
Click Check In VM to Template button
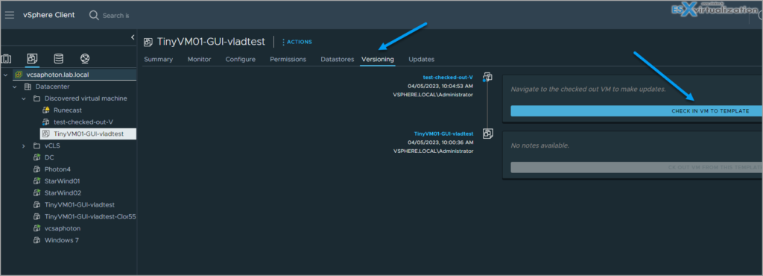tap(636, 111)
